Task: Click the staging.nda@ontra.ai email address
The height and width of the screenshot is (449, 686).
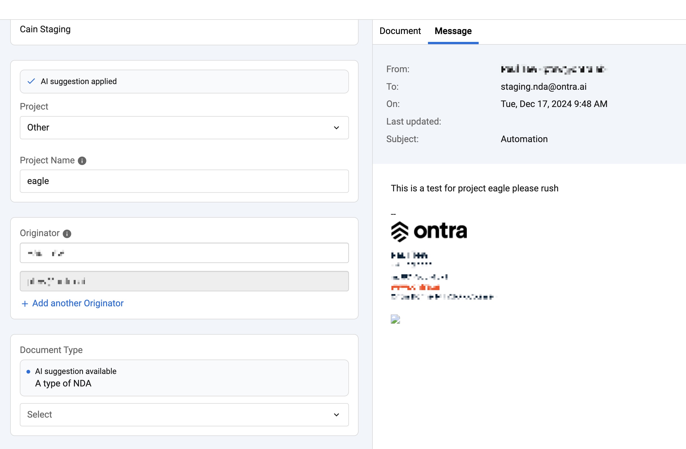Action: pyautogui.click(x=544, y=86)
